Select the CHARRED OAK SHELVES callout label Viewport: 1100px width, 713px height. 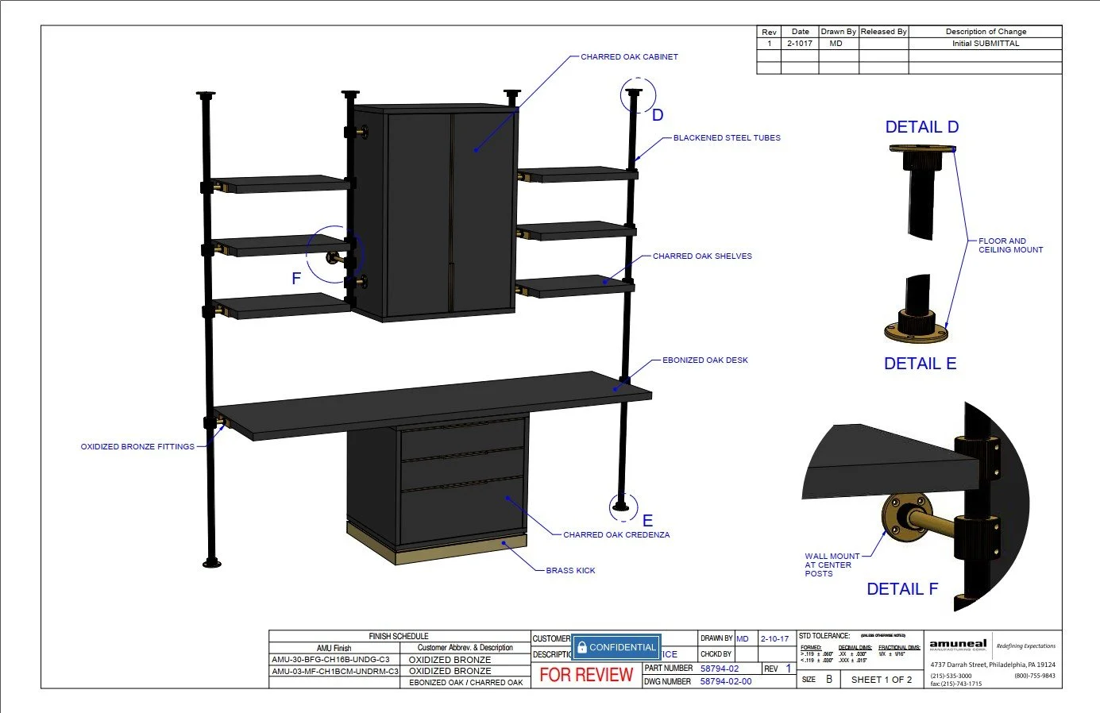pyautogui.click(x=702, y=256)
